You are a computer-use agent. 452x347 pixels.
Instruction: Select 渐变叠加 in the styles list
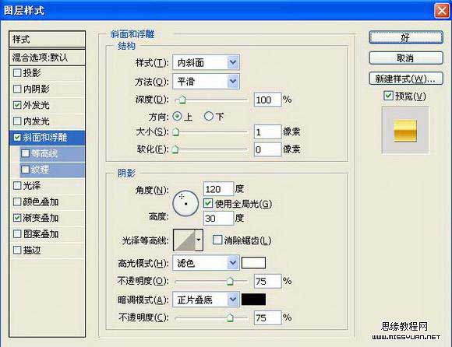click(x=48, y=218)
